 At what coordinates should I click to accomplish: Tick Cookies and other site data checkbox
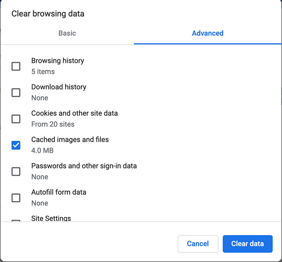coord(16,119)
